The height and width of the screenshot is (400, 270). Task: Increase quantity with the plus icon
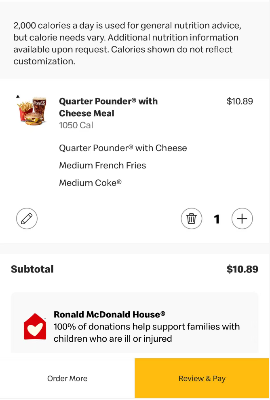click(242, 219)
